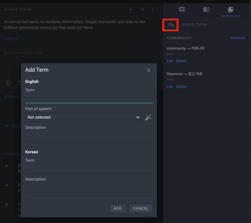Focus the English Term input field
Viewport: 251px width, 223px height.
click(89, 99)
